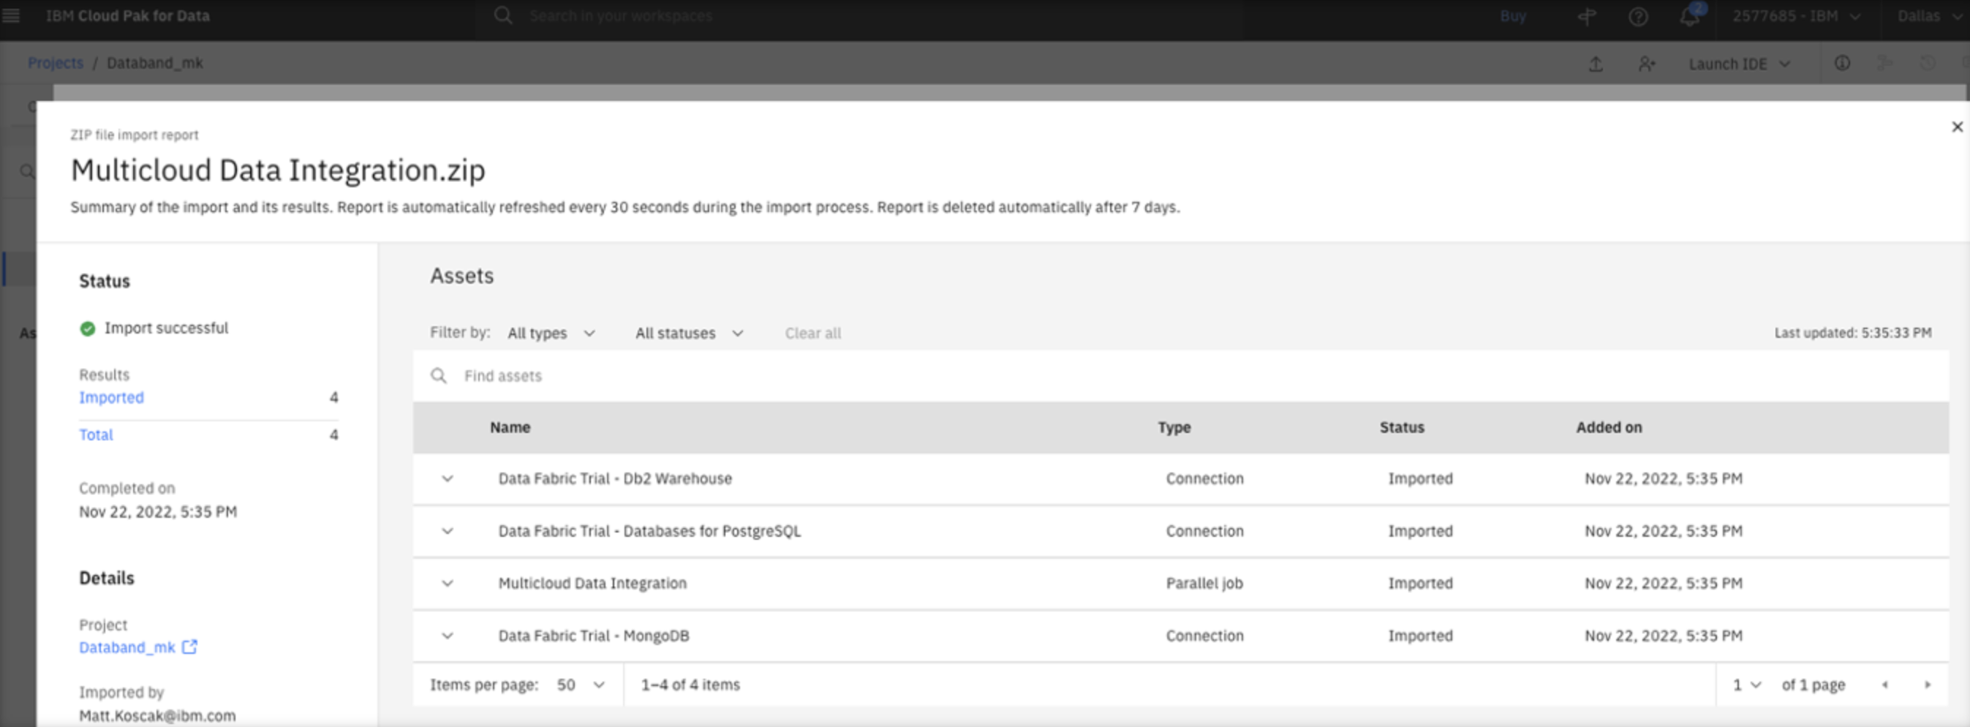Open the All statuses filter dropdown
Image resolution: width=1970 pixels, height=727 pixels.
(x=689, y=334)
